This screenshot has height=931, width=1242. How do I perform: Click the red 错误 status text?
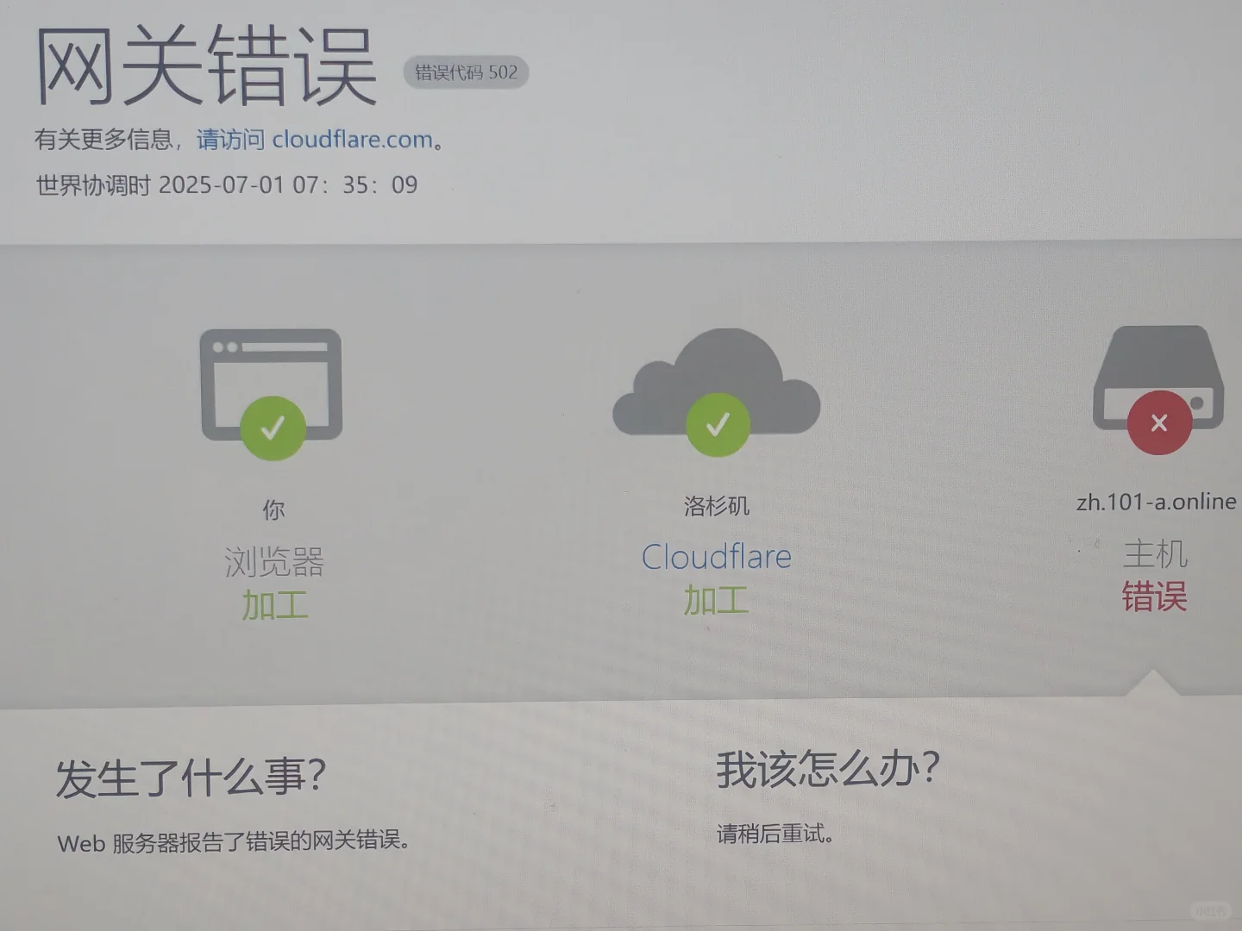[x=1155, y=597]
